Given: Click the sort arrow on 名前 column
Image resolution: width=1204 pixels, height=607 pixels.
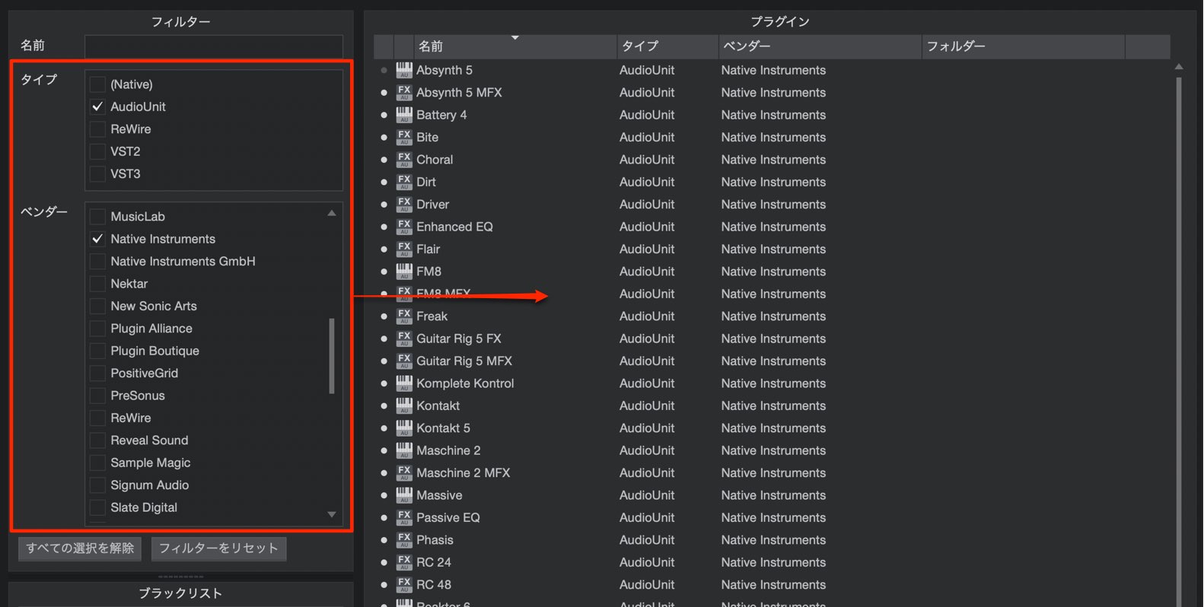Looking at the screenshot, I should point(515,37).
